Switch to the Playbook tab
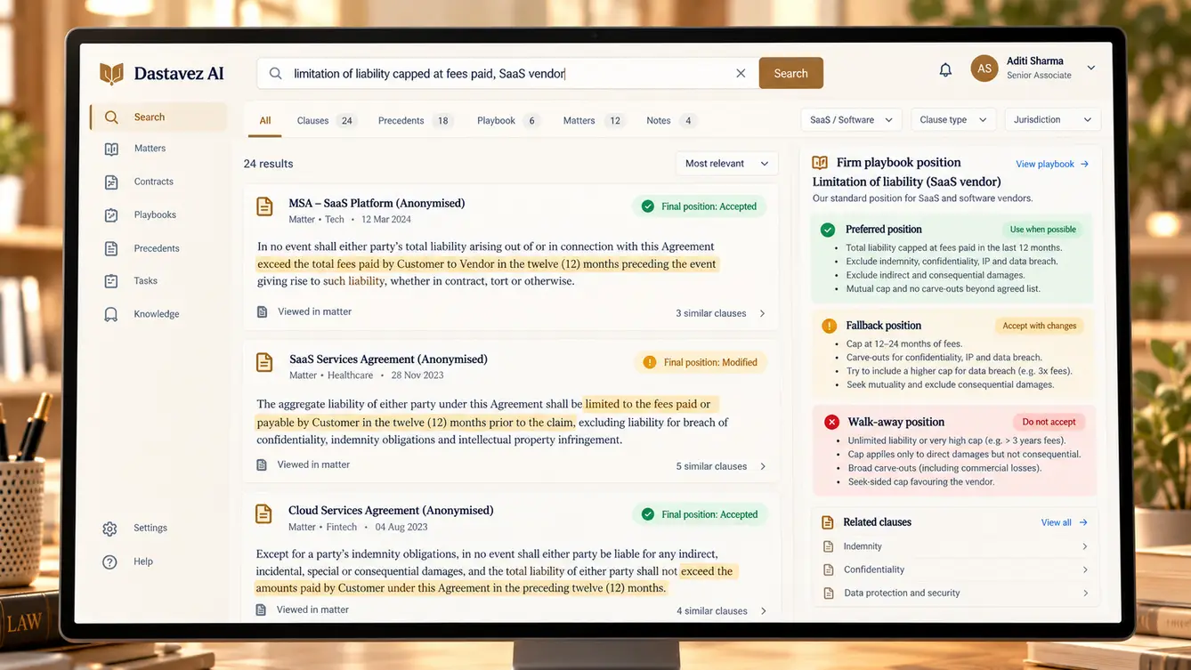Viewport: 1191px width, 670px height. [508, 121]
